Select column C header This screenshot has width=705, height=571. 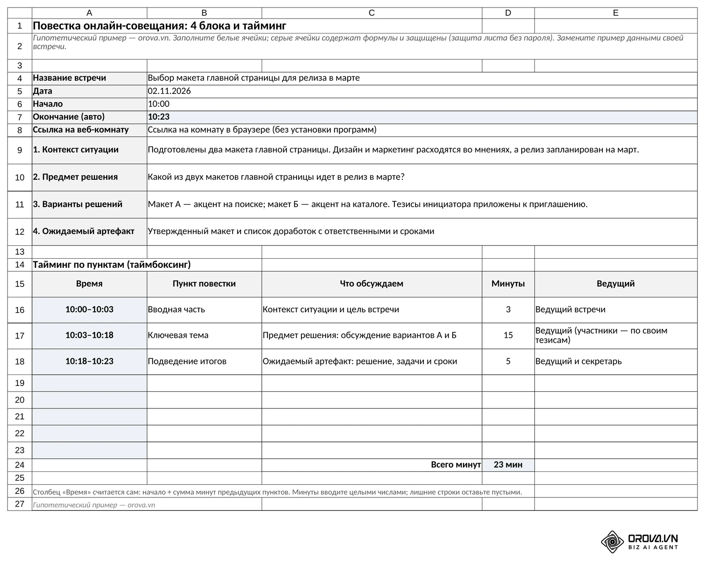pos(371,13)
